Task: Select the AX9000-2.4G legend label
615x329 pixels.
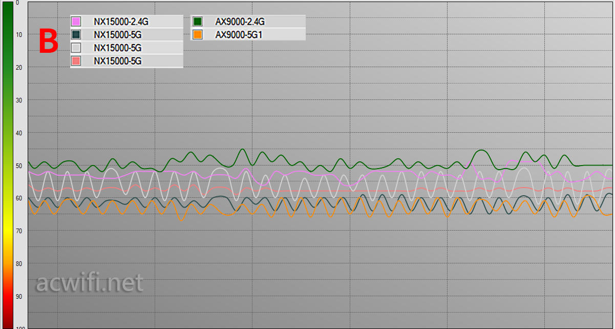Action: coord(240,22)
